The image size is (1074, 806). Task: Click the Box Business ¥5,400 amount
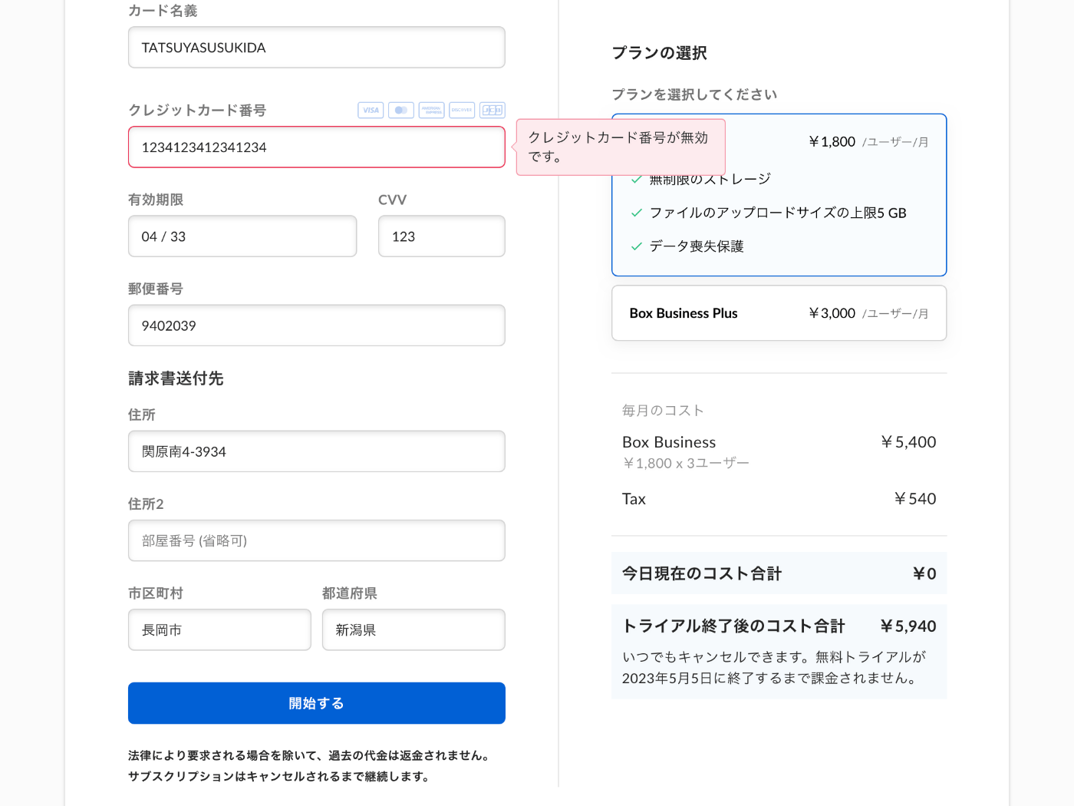coord(908,442)
